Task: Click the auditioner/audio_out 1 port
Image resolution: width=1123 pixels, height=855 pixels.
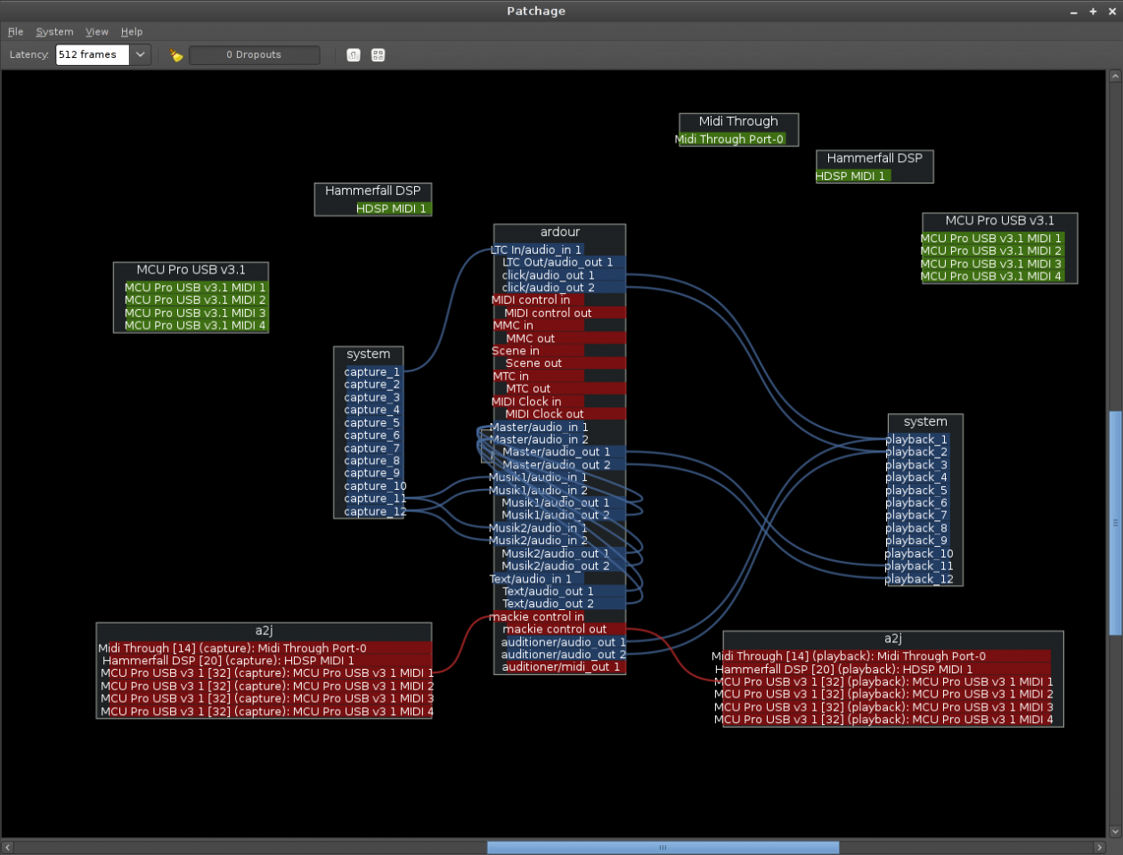Action: [x=559, y=642]
